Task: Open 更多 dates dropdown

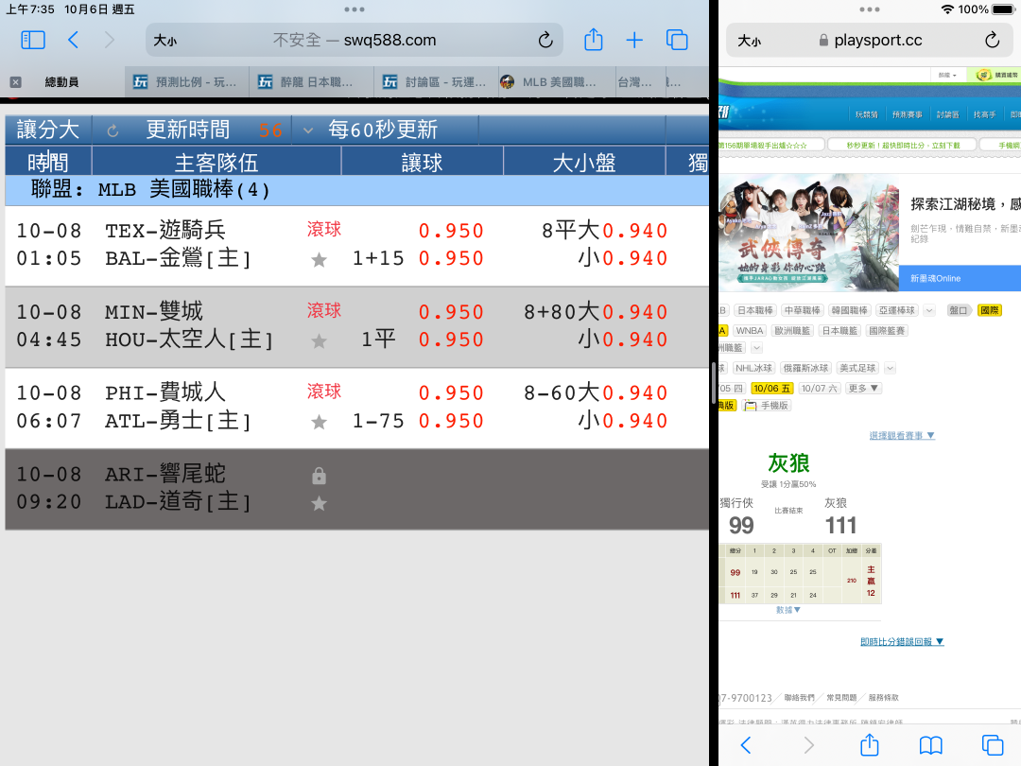Action: point(863,389)
